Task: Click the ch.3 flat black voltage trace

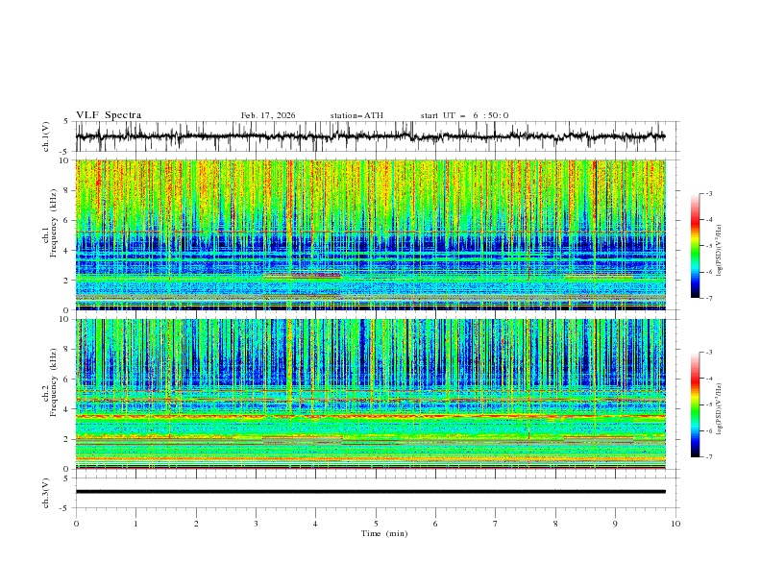Action: coord(371,492)
